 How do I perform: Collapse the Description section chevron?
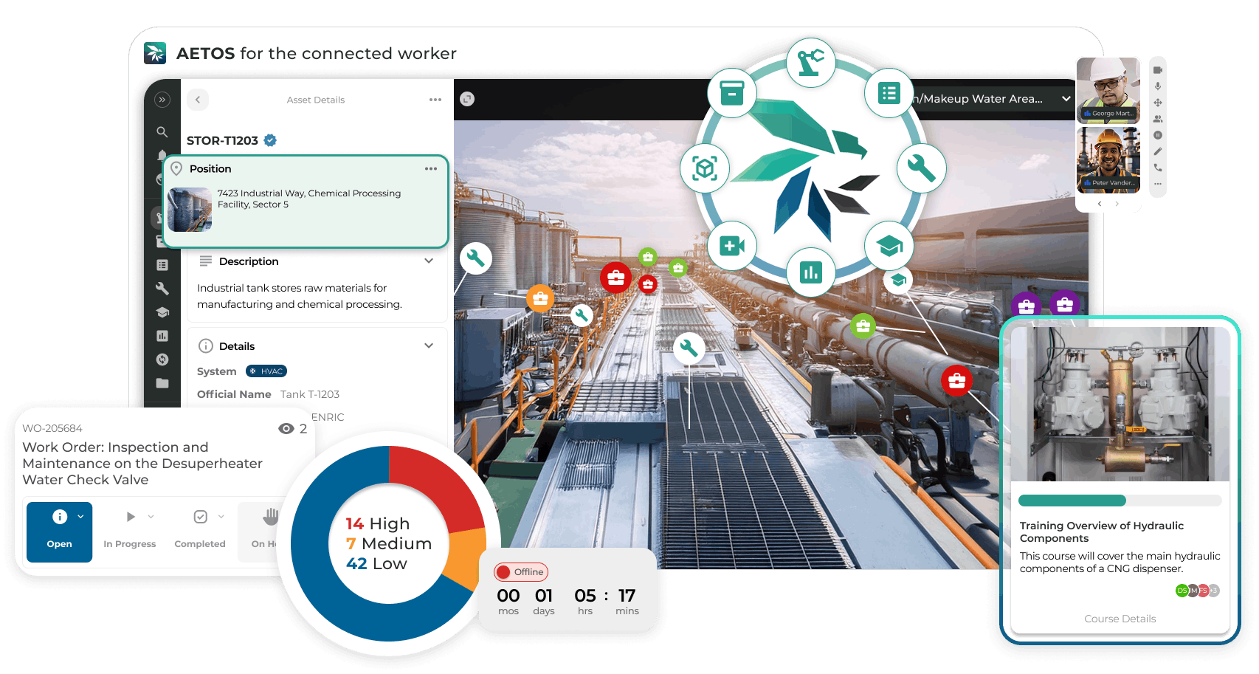pos(429,261)
